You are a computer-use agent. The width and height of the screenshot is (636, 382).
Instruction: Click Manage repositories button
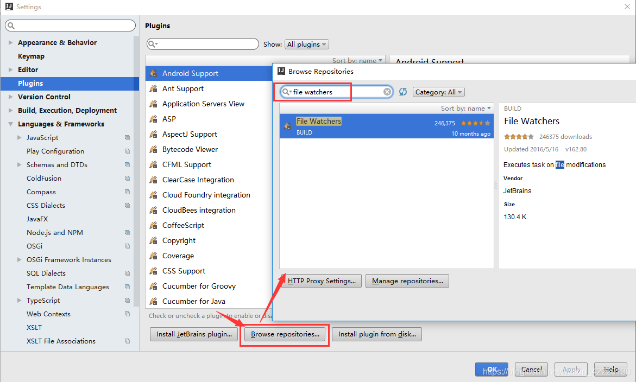407,281
